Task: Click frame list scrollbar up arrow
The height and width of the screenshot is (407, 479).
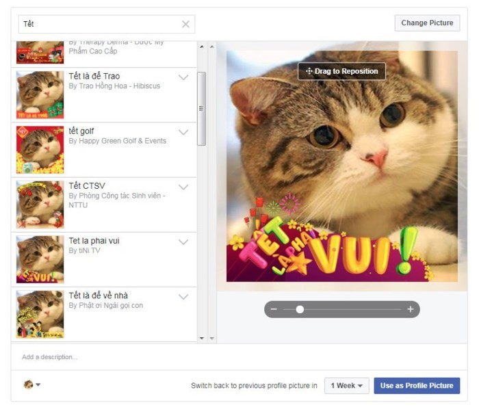Action: (x=202, y=47)
